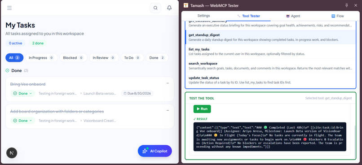Collapse the Add board organization card
362x165 pixels.
click(x=168, y=110)
